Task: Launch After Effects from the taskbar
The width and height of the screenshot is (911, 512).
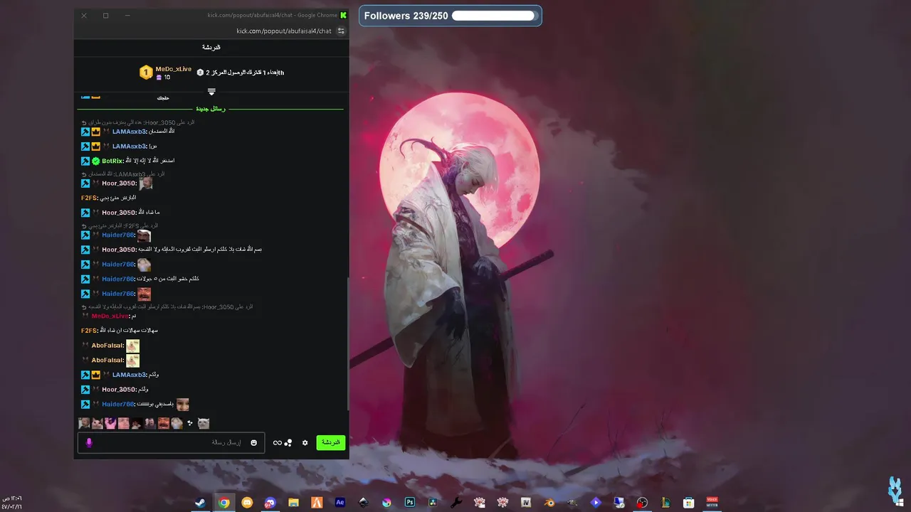Action: point(340,503)
